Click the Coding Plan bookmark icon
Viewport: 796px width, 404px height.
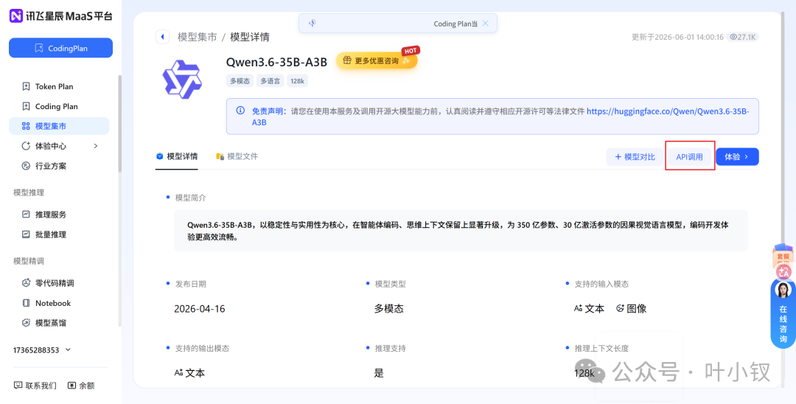click(26, 106)
